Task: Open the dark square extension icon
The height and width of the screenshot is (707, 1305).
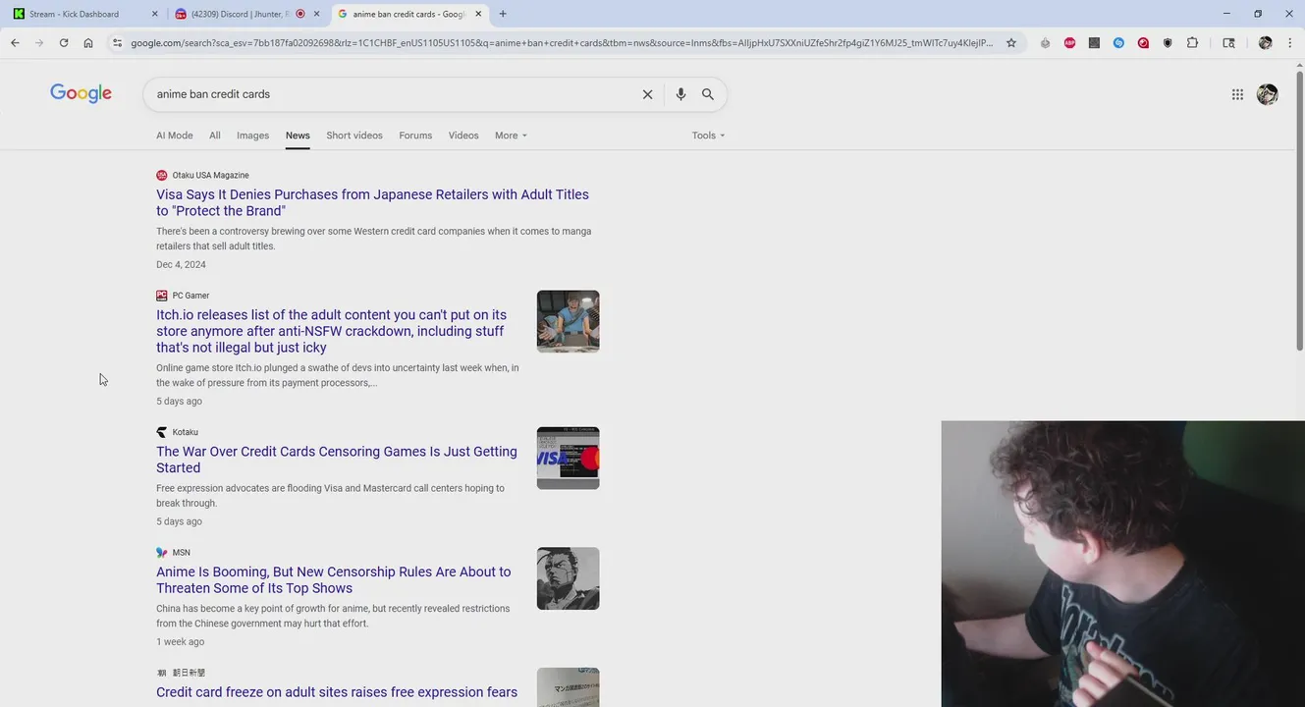Action: pyautogui.click(x=1094, y=43)
